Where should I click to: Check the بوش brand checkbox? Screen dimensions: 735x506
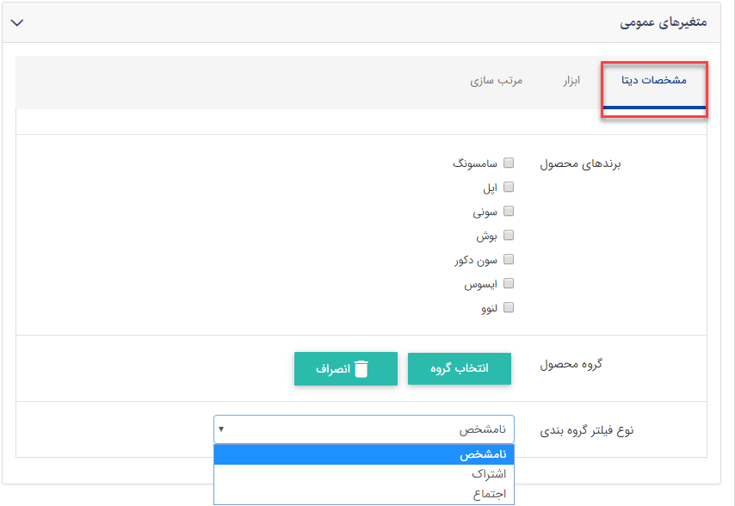(x=509, y=234)
